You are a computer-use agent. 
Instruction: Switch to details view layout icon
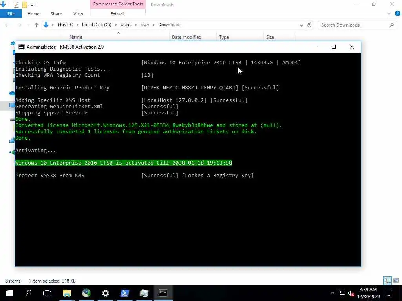tap(387, 281)
